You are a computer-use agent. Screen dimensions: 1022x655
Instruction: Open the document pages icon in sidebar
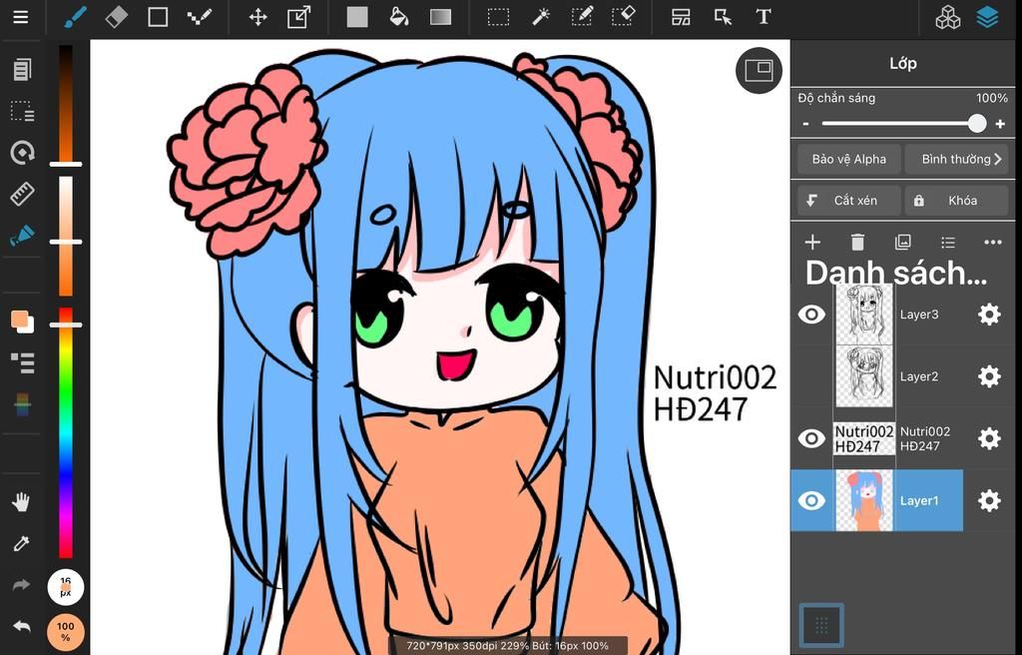click(x=22, y=69)
